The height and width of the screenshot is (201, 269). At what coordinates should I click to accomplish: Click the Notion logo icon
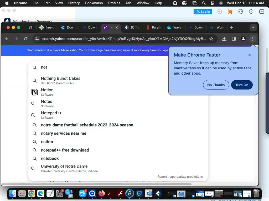pyautogui.click(x=35, y=92)
